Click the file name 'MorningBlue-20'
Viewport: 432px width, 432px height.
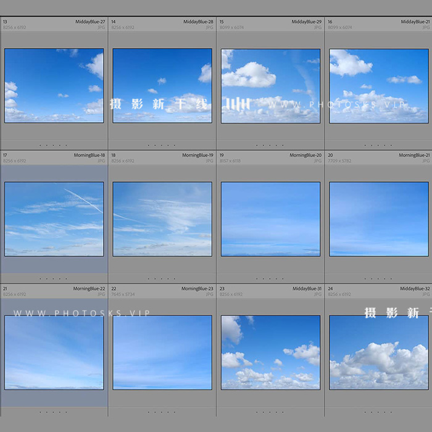coord(305,156)
